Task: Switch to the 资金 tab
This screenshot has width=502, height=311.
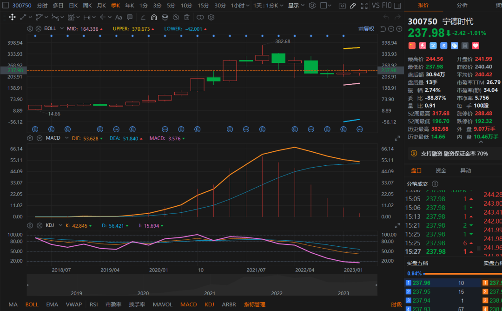Action: [x=441, y=171]
